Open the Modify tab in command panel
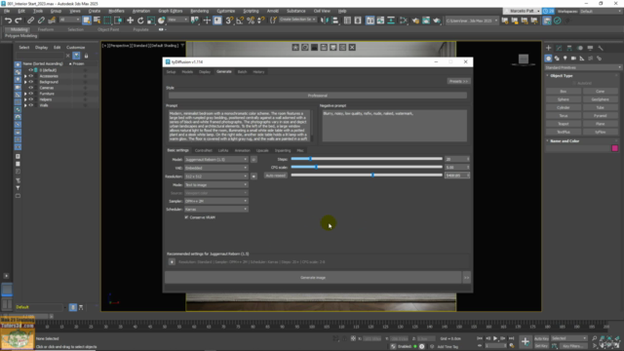Viewport: 624px width, 351px height. (x=559, y=48)
